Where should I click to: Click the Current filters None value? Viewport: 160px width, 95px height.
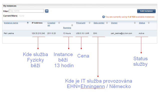tap(21, 16)
